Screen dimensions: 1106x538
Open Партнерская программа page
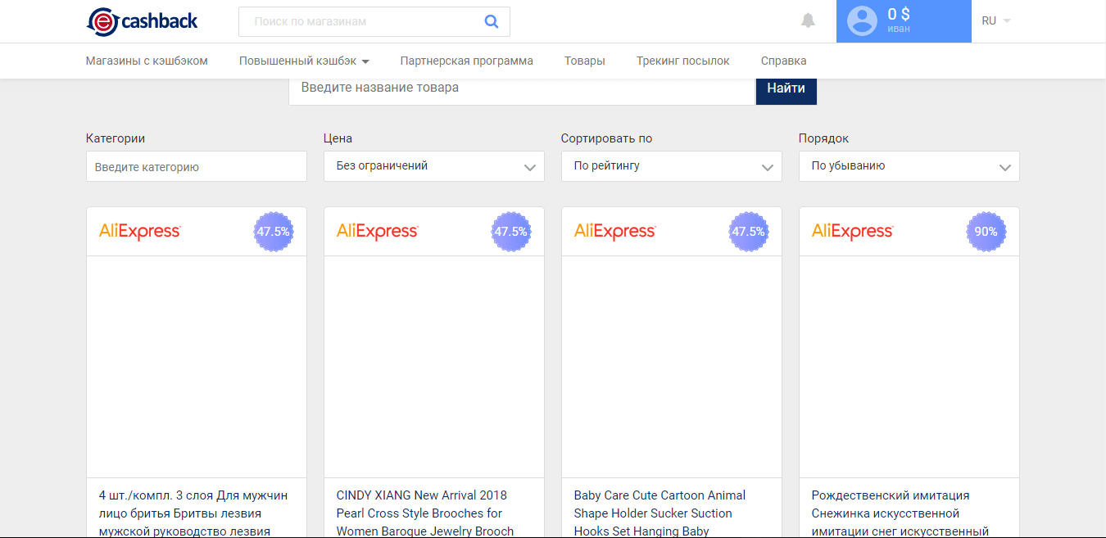pos(466,61)
